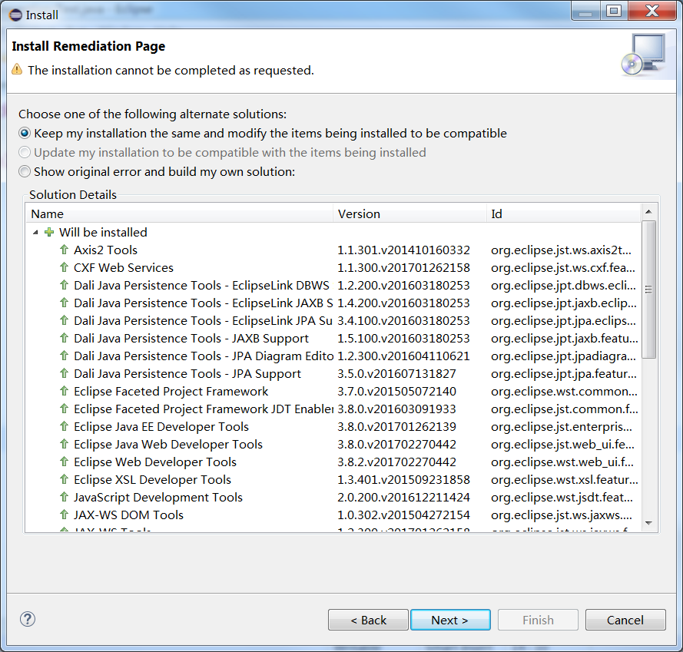This screenshot has width=683, height=652.
Task: Click the Id column header
Action: [564, 213]
